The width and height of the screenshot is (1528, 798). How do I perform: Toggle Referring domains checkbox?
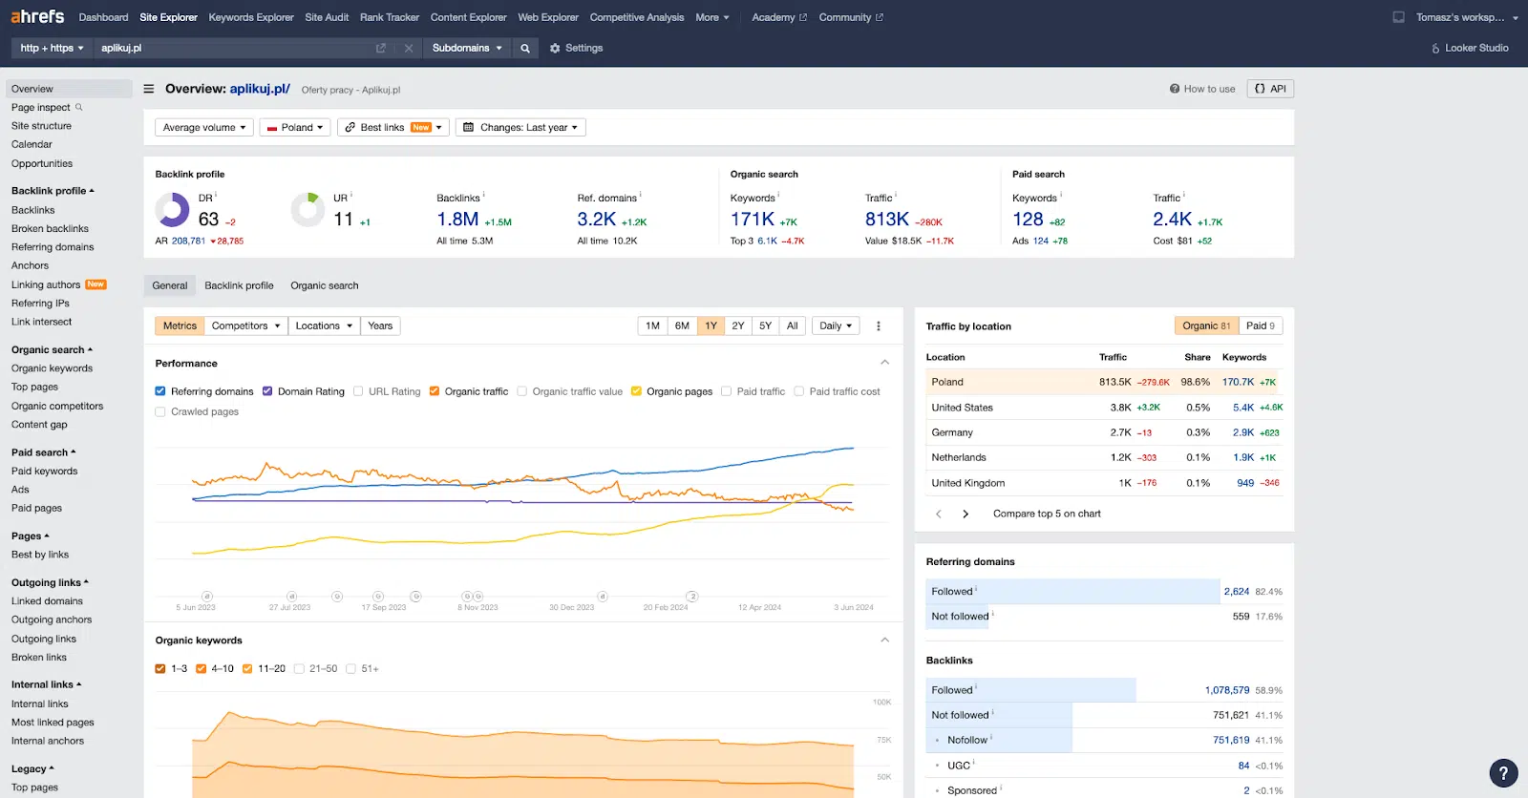[160, 391]
